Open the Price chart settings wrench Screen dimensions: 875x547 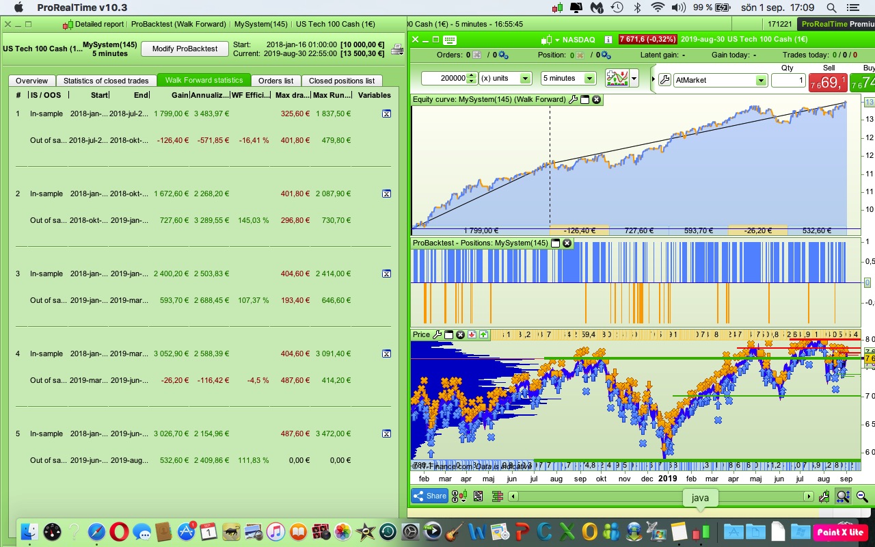[x=437, y=334]
